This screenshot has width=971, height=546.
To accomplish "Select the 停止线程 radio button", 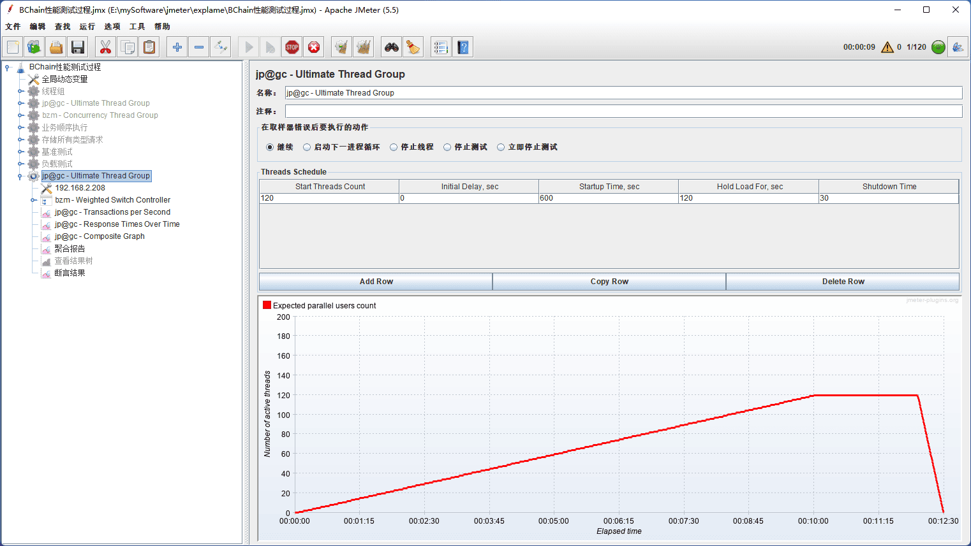I will (394, 147).
